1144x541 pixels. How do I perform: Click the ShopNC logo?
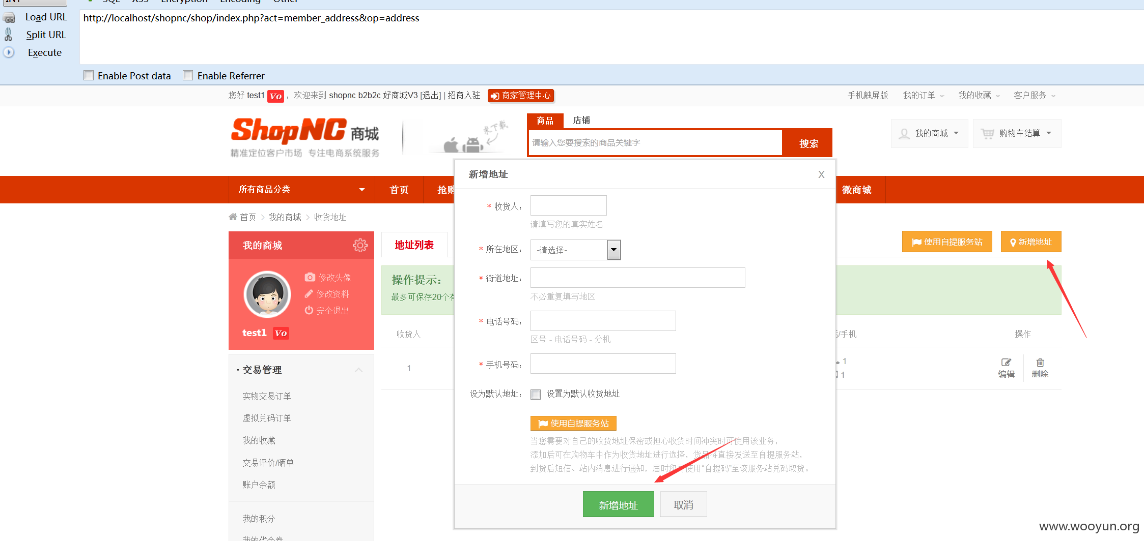tap(304, 137)
